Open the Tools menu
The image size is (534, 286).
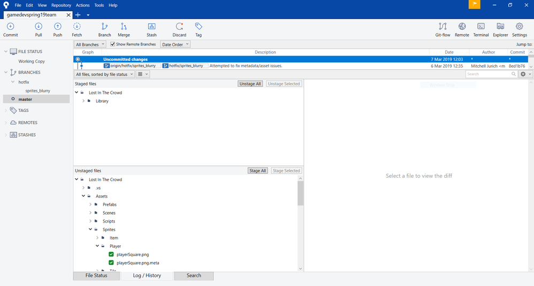(99, 5)
